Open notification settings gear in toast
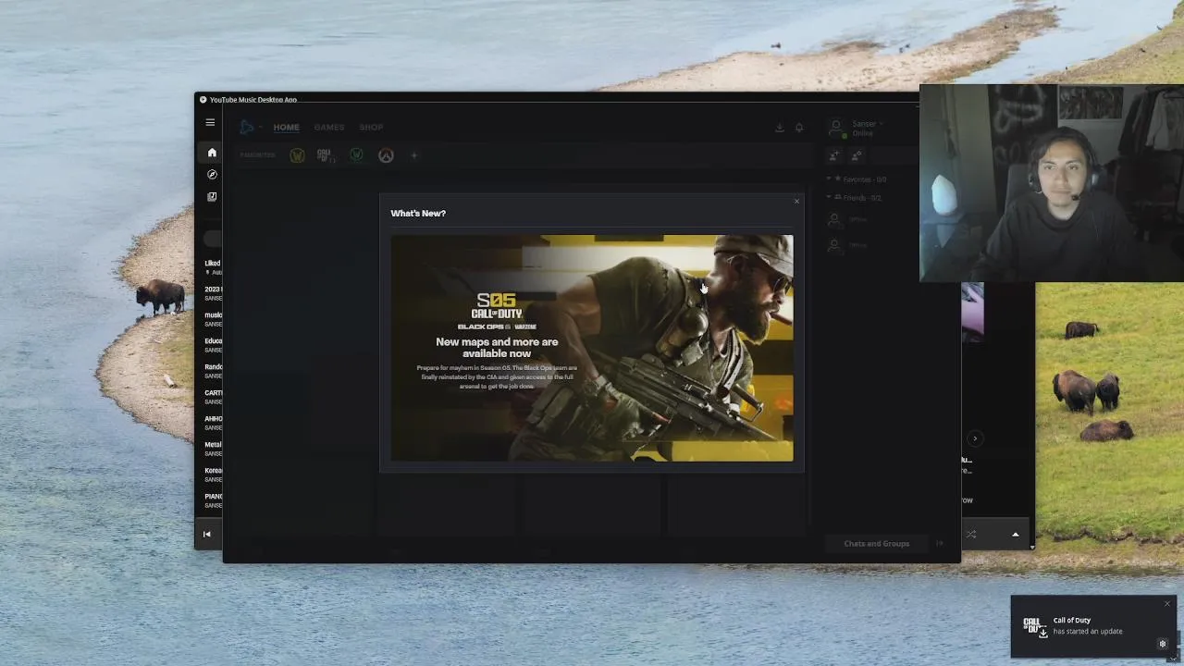1184x666 pixels. (1163, 644)
